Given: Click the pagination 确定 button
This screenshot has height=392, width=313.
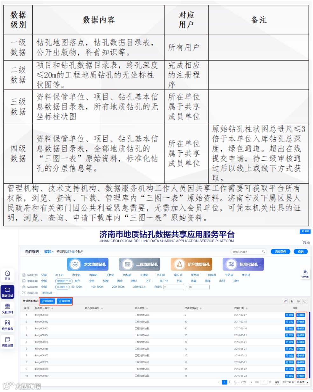Looking at the screenshot, I should 277,382.
